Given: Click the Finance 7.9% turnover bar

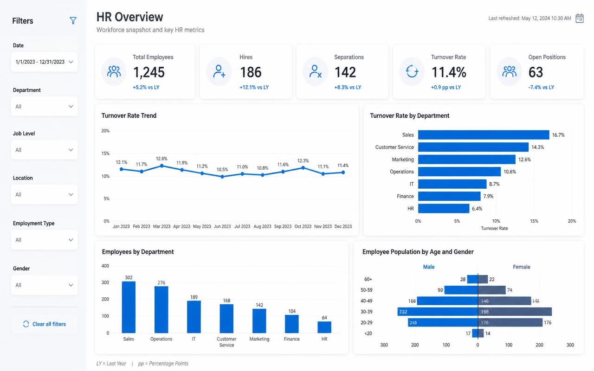Looking at the screenshot, I should [x=449, y=196].
